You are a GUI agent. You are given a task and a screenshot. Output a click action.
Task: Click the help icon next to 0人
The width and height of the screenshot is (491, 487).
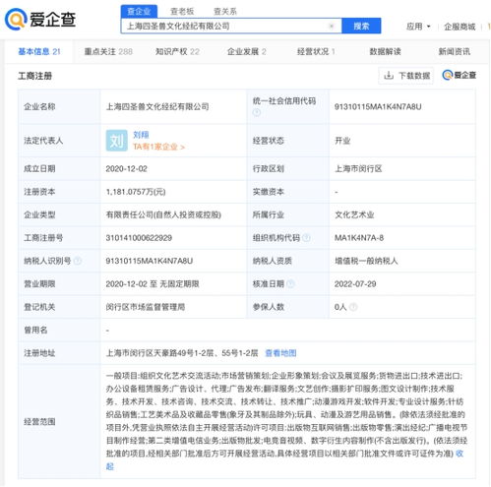(x=353, y=307)
